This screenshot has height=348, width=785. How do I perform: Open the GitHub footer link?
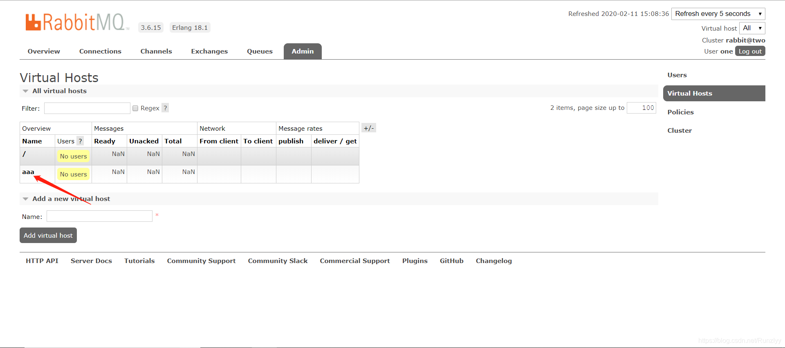click(452, 261)
